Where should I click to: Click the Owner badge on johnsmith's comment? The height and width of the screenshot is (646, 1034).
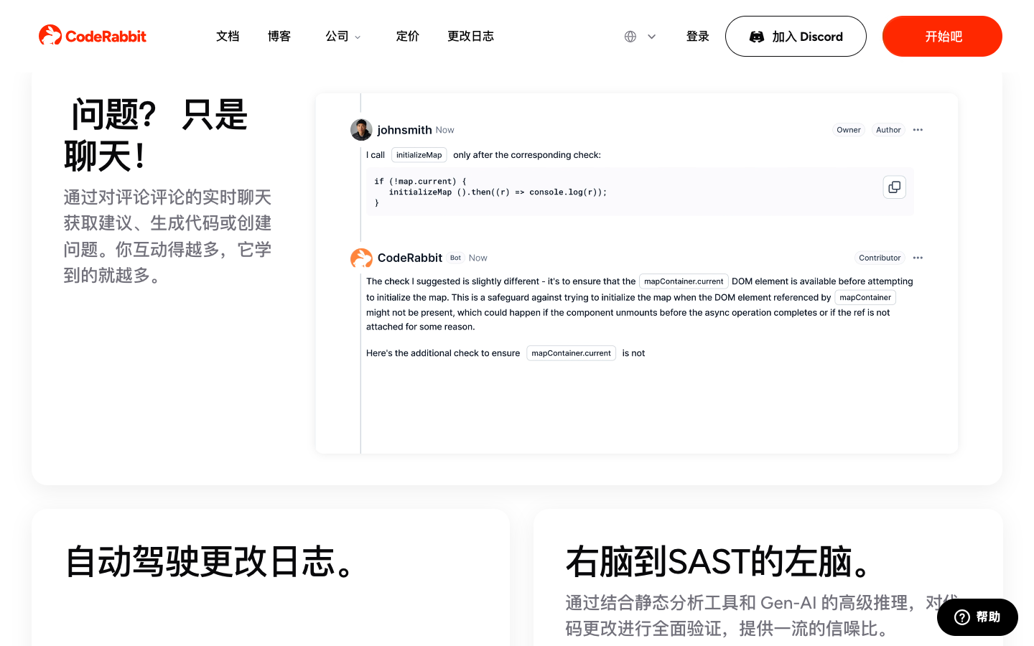[x=849, y=130]
